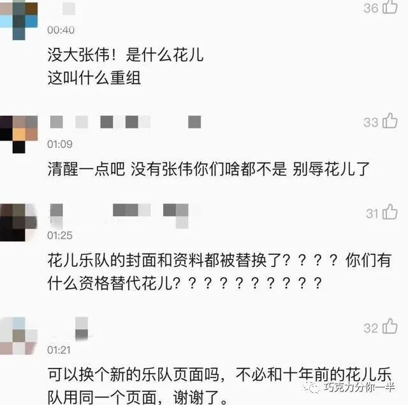Click the 01:09 timestamp
Viewport: 408px width, 405px height.
coord(60,144)
